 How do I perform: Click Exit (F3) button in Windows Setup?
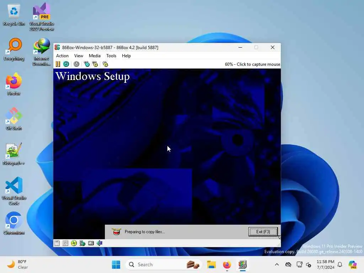click(263, 232)
